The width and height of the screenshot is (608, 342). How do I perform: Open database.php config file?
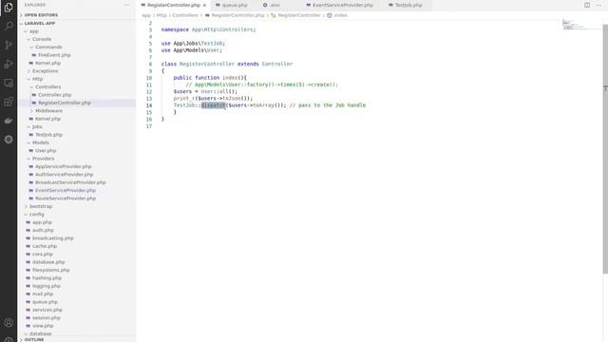pos(48,262)
